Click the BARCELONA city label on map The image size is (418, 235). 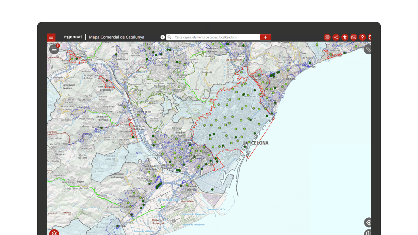coord(255,143)
